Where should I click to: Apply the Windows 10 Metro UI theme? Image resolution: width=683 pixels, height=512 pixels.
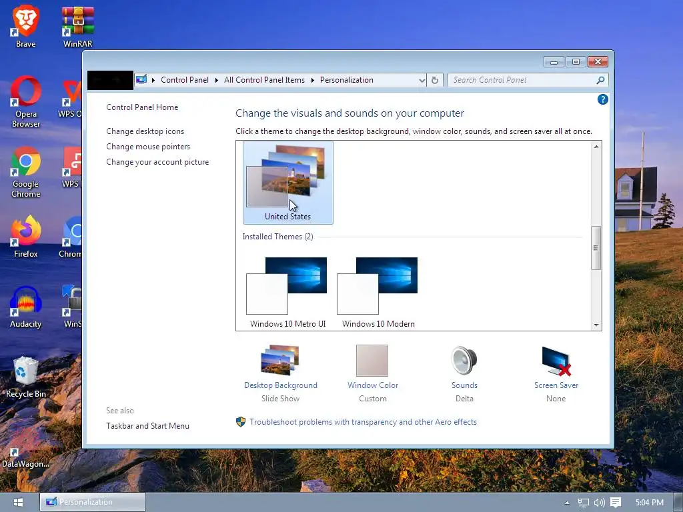pyautogui.click(x=288, y=292)
